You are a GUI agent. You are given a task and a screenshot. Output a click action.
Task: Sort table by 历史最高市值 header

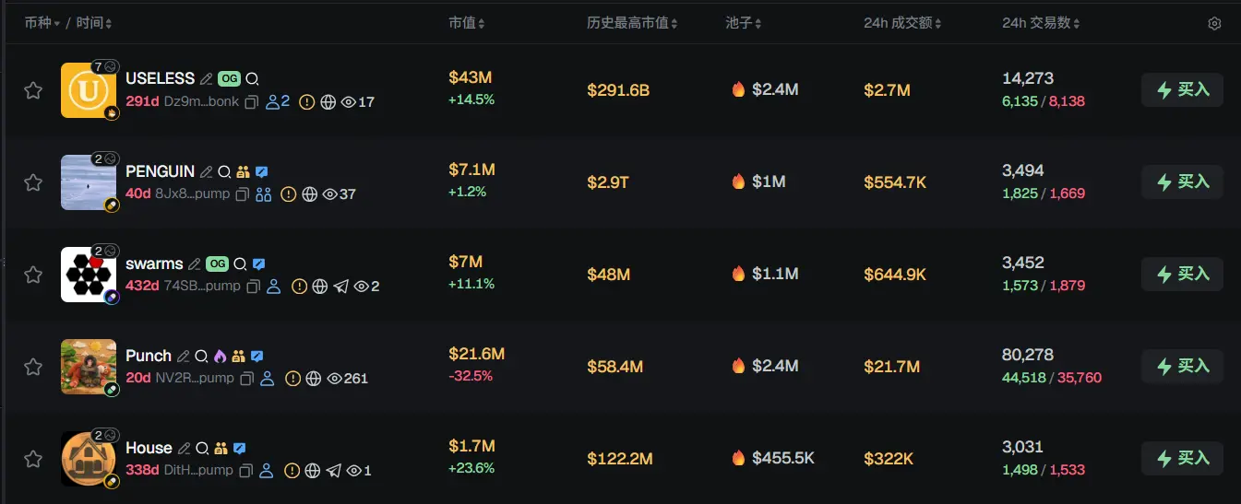pyautogui.click(x=633, y=23)
